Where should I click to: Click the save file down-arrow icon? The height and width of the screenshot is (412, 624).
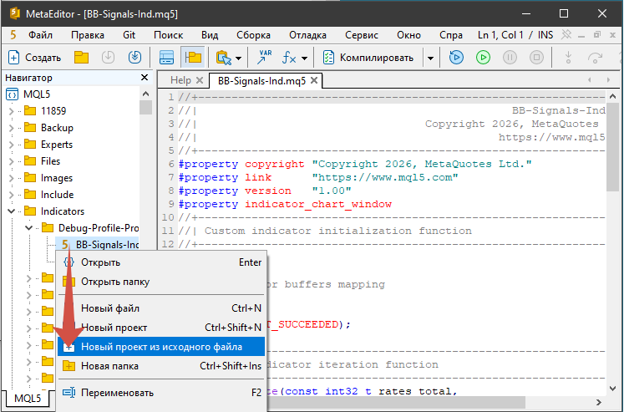point(108,58)
